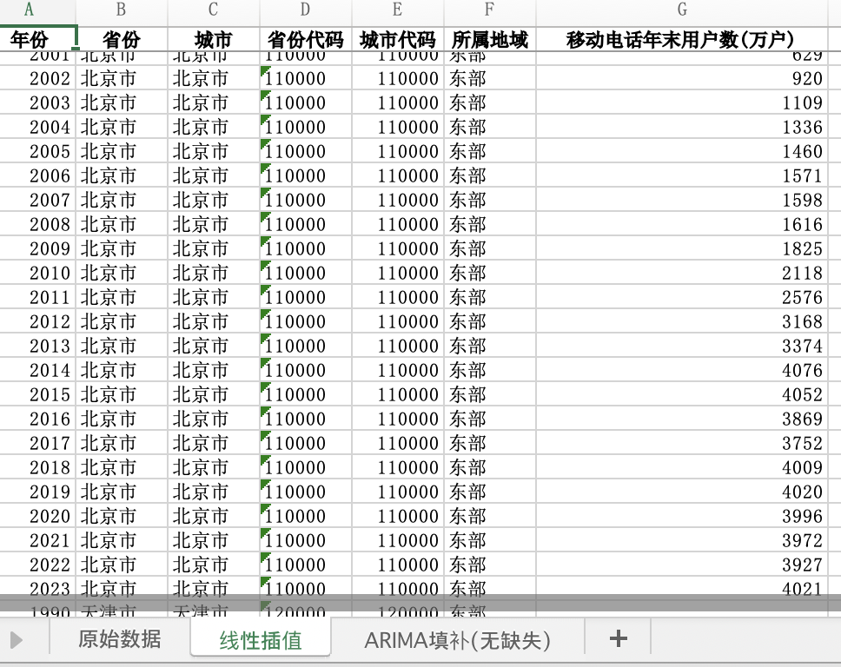The width and height of the screenshot is (841, 667).
Task: Select column C header
Action: click(214, 10)
